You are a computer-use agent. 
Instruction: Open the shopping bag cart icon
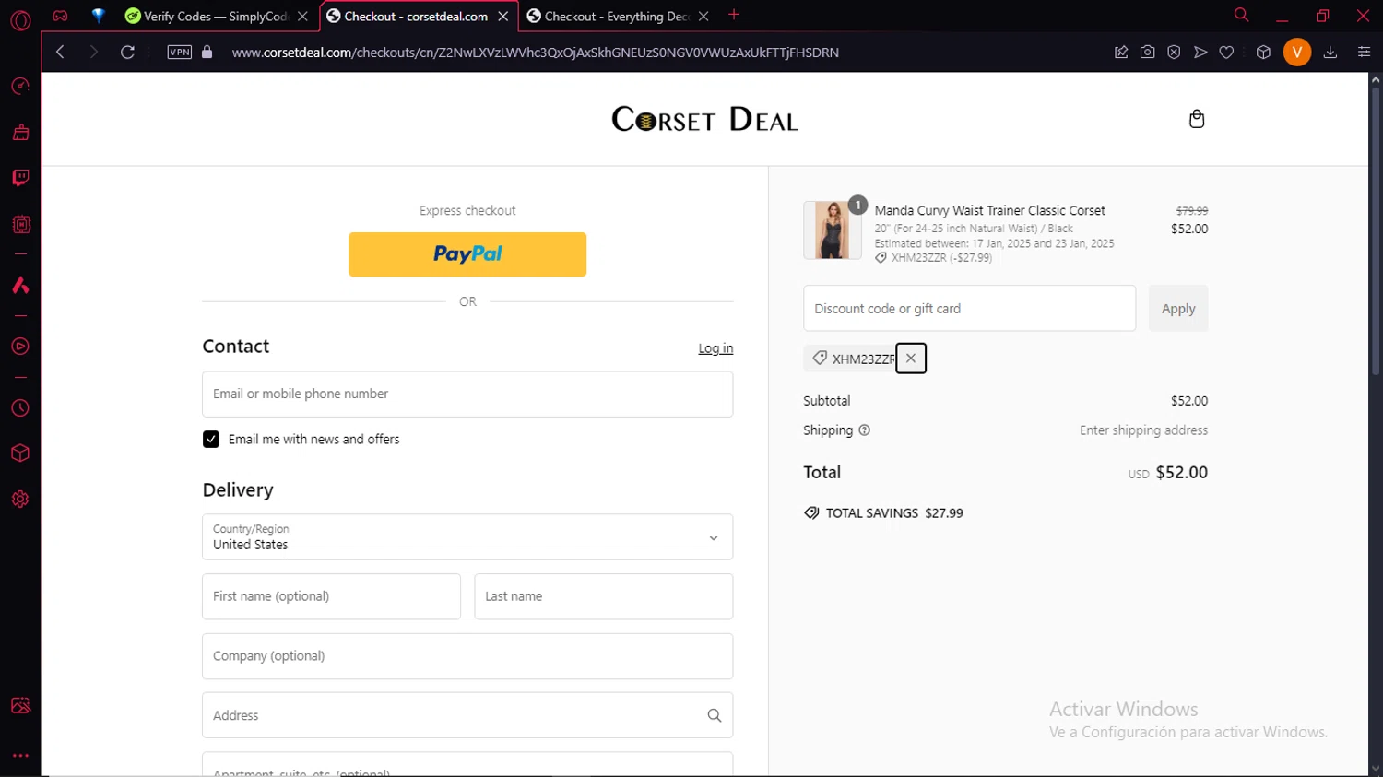pyautogui.click(x=1197, y=119)
